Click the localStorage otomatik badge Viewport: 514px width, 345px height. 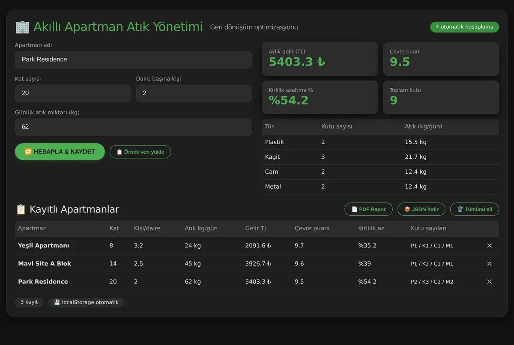86,302
